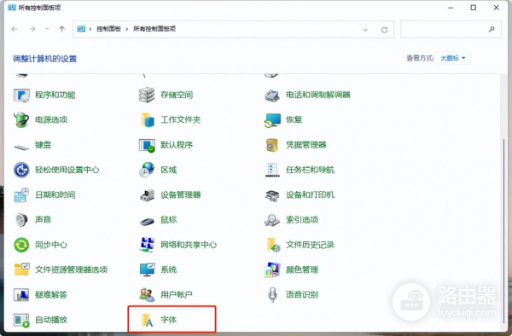
Task: Click the 鼠标 text label
Action: coord(168,220)
